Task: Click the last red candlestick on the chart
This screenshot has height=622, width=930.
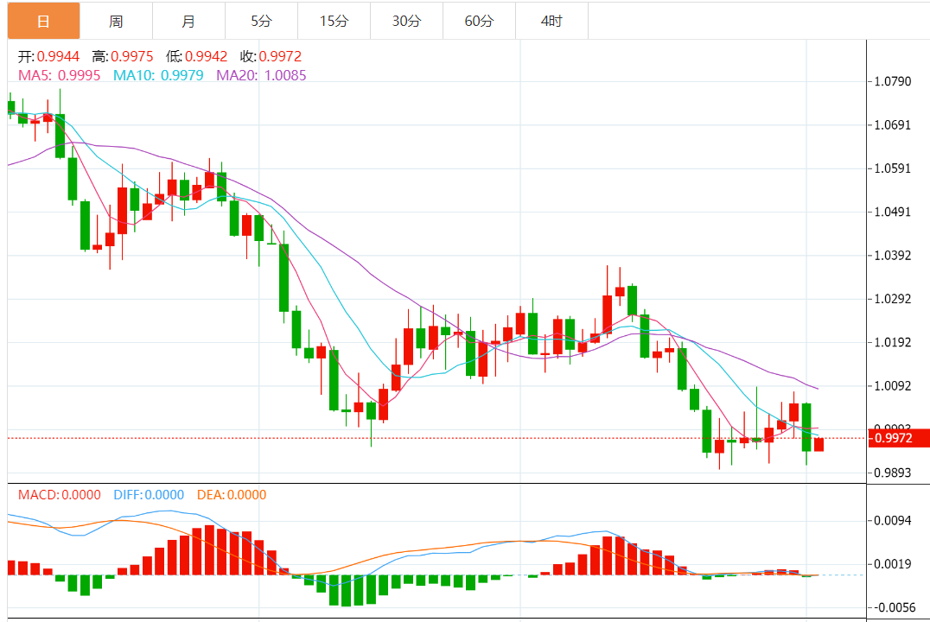Action: pos(819,445)
